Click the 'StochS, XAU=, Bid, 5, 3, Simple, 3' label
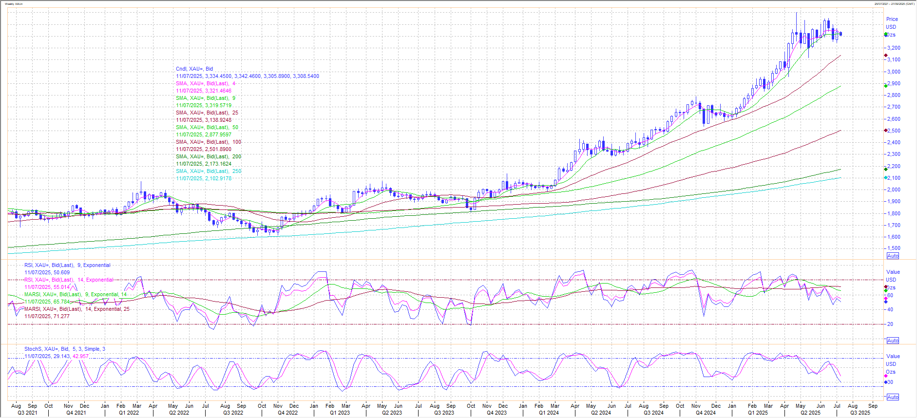 (x=65, y=349)
